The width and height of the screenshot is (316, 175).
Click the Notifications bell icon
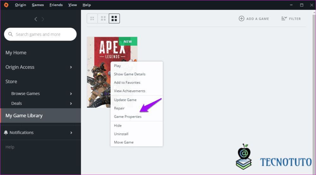pyautogui.click(x=6, y=133)
